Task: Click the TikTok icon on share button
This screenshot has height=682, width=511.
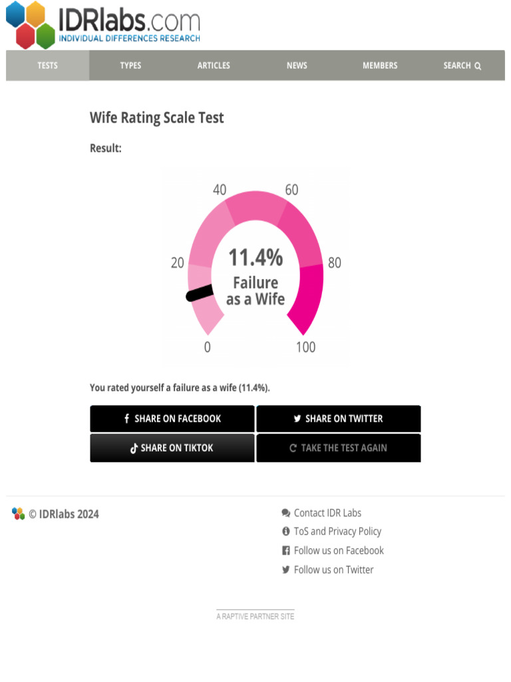Action: tap(134, 448)
